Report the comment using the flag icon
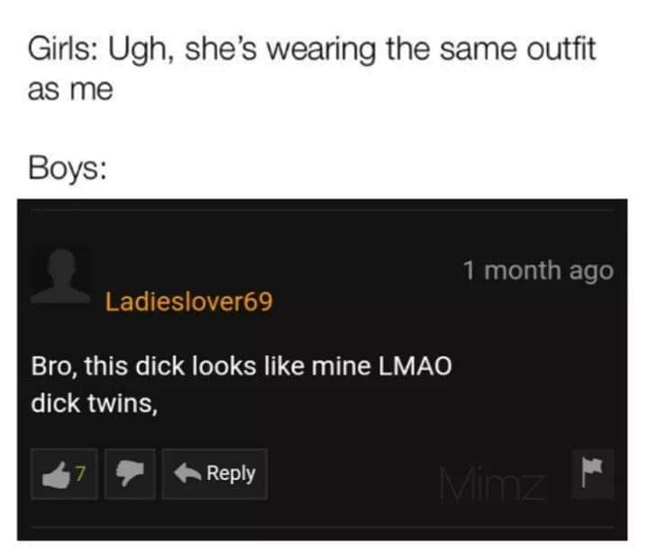The image size is (649, 560). [593, 474]
